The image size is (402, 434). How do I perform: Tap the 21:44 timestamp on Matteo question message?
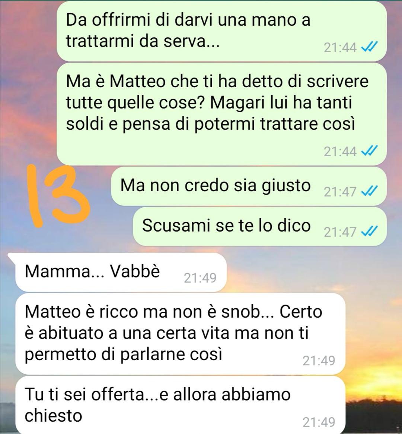(340, 151)
